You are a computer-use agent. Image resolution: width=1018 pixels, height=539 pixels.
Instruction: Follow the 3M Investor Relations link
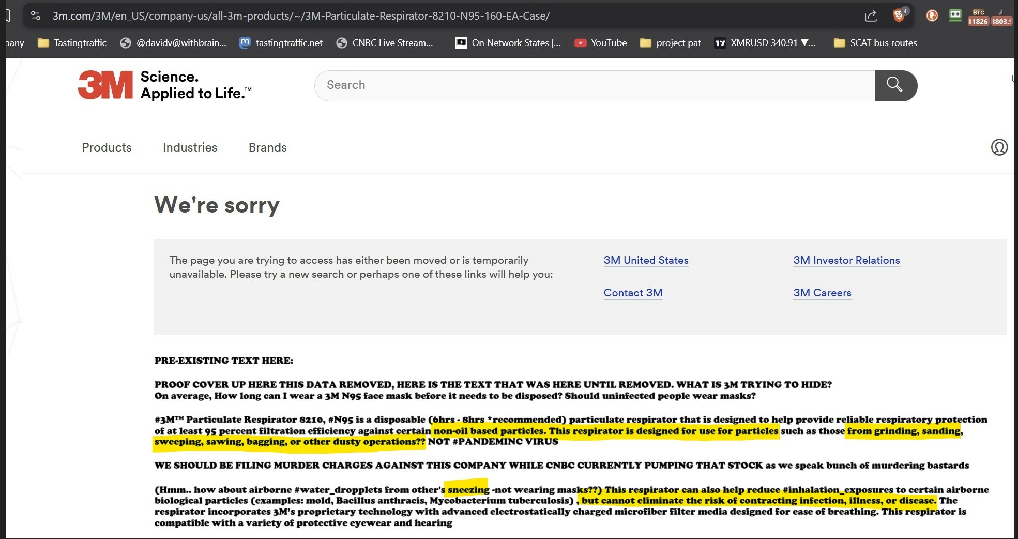pyautogui.click(x=846, y=260)
